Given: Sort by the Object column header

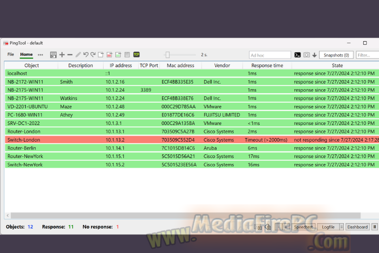Looking at the screenshot, I should [x=32, y=65].
